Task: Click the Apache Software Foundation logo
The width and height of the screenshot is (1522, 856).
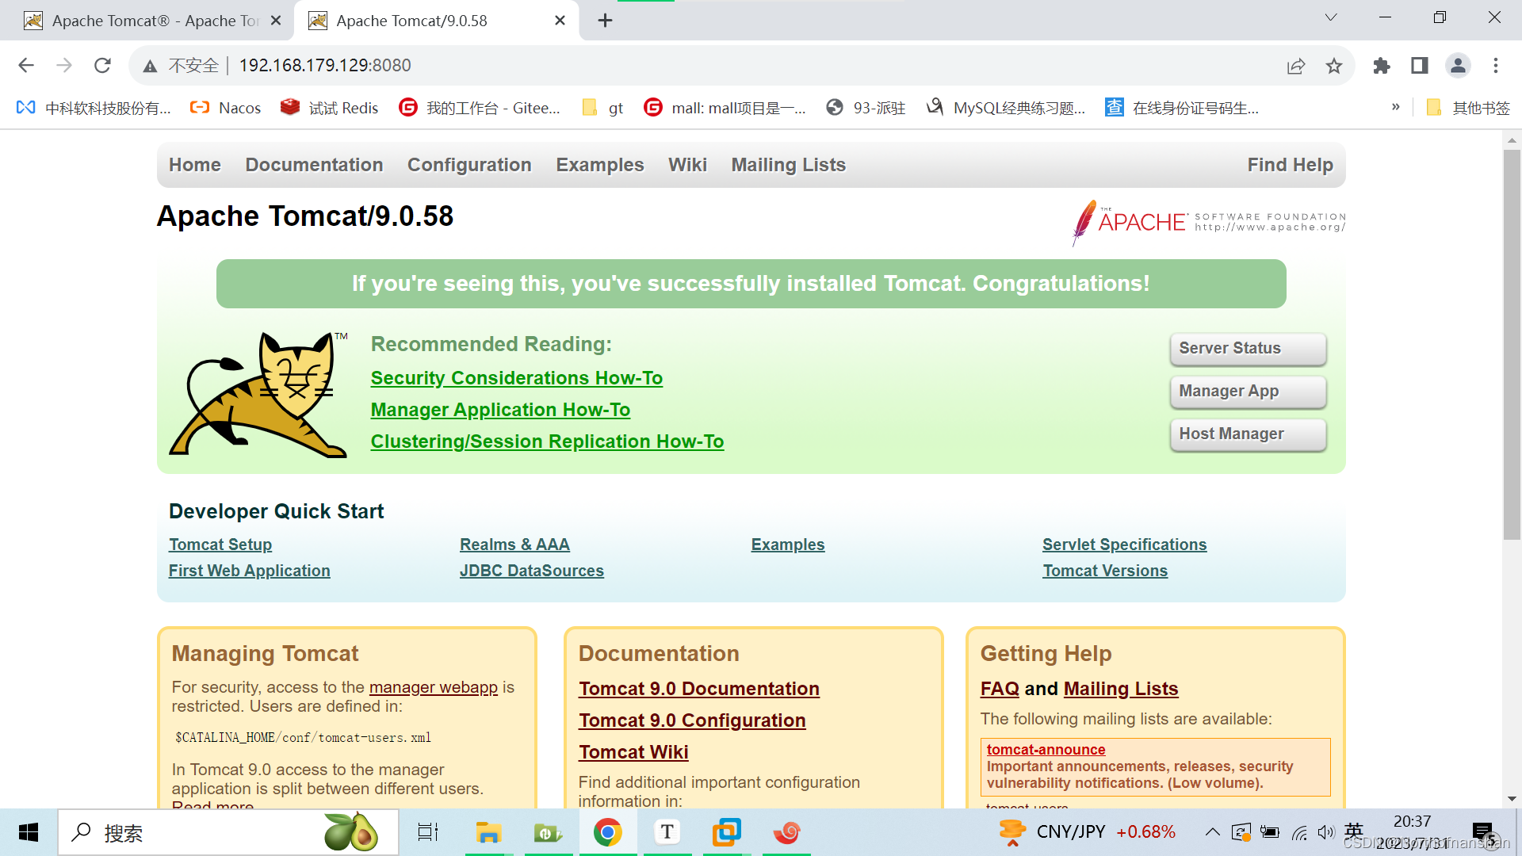Action: click(x=1208, y=223)
